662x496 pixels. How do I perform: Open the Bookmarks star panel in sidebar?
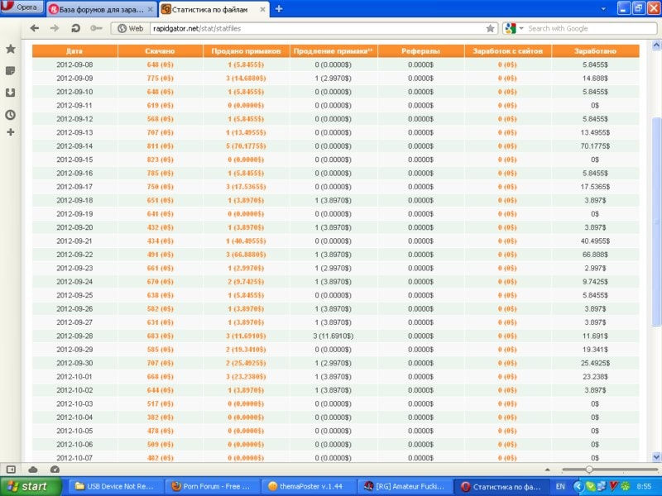[11, 50]
